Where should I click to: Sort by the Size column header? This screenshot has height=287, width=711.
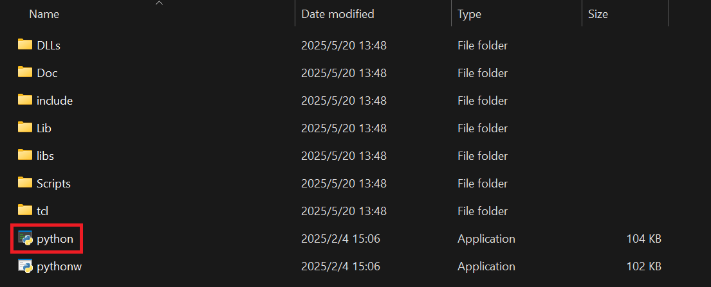click(x=598, y=14)
